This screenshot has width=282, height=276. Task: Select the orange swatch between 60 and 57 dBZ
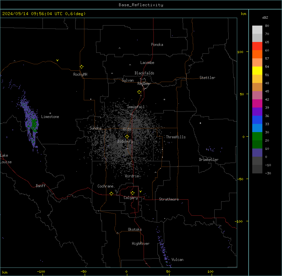(x=257, y=54)
